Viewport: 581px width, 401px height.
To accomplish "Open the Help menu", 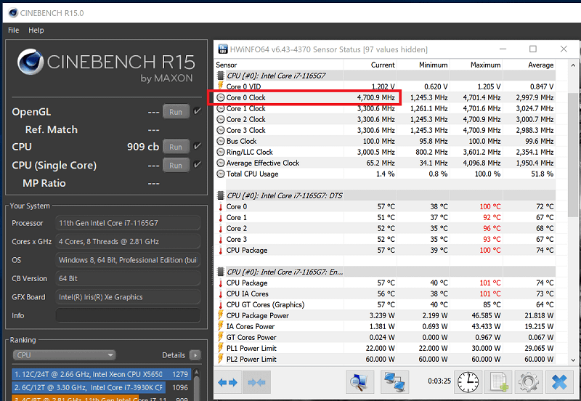I will tap(36, 30).
